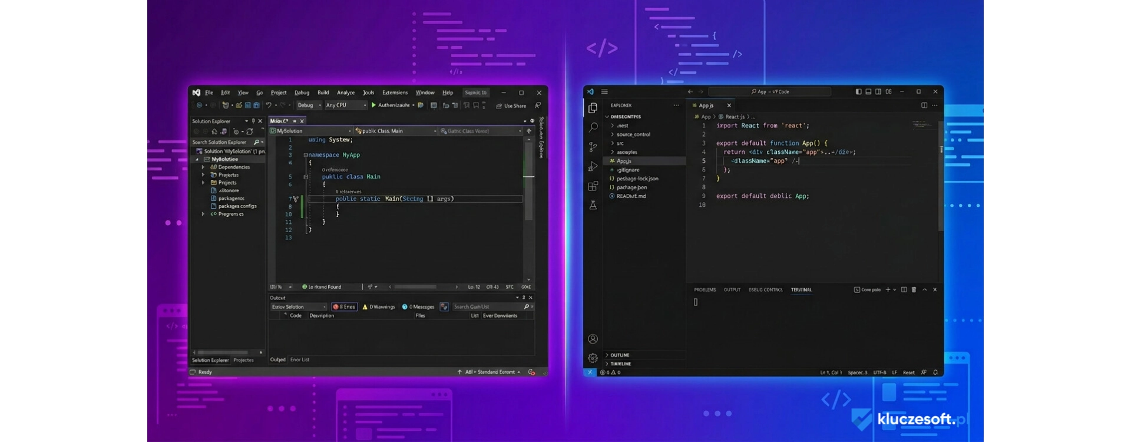Screen dimensions: 1131x442
Task: Switch to Error List tab in Visual Studio
Action: tap(299, 359)
